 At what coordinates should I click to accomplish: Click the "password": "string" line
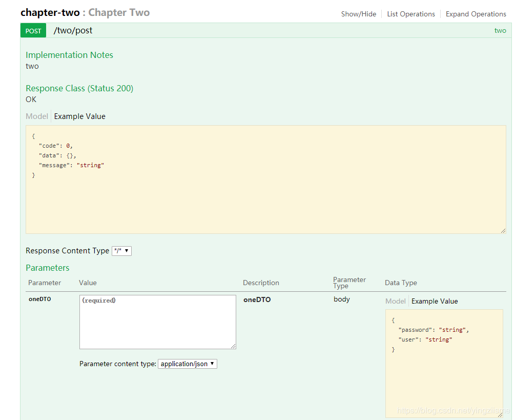[434, 330]
